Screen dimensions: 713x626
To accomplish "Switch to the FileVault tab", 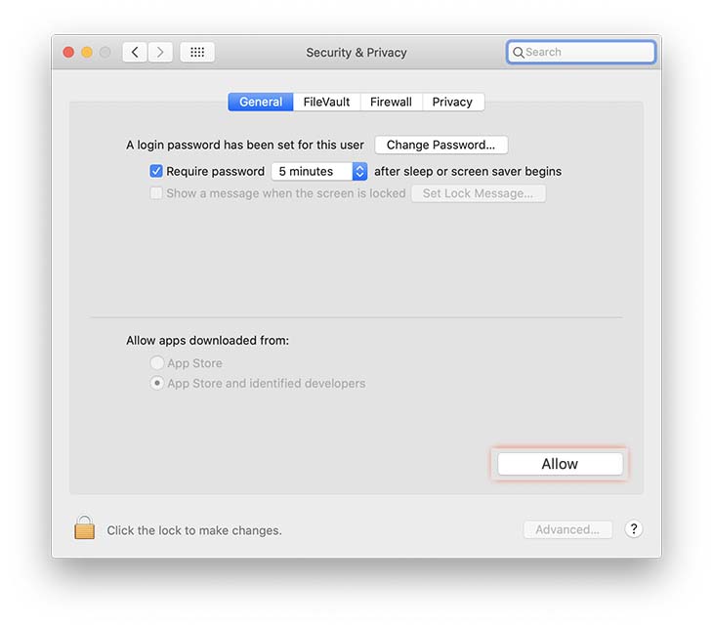I will pyautogui.click(x=326, y=102).
